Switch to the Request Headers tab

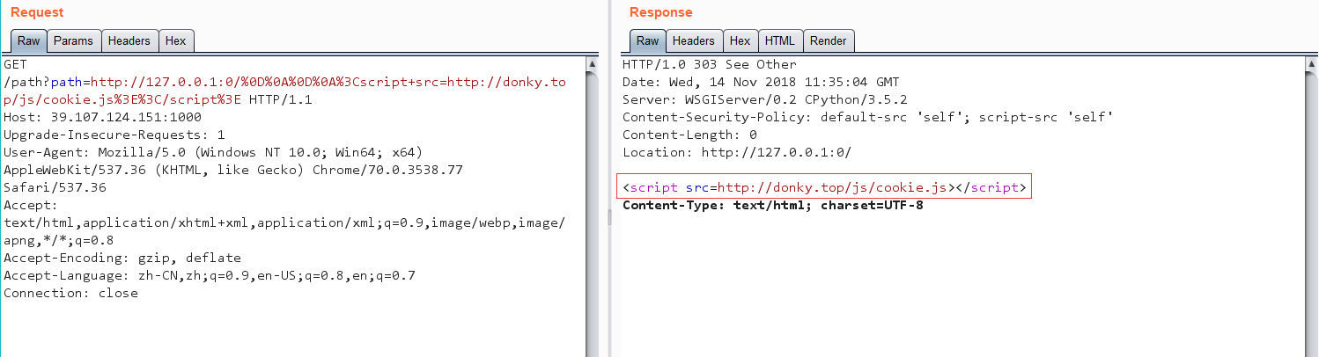129,40
